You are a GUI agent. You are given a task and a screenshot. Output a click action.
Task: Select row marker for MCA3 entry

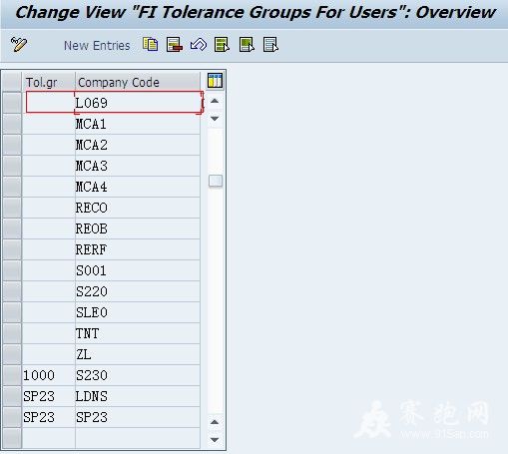coord(12,166)
